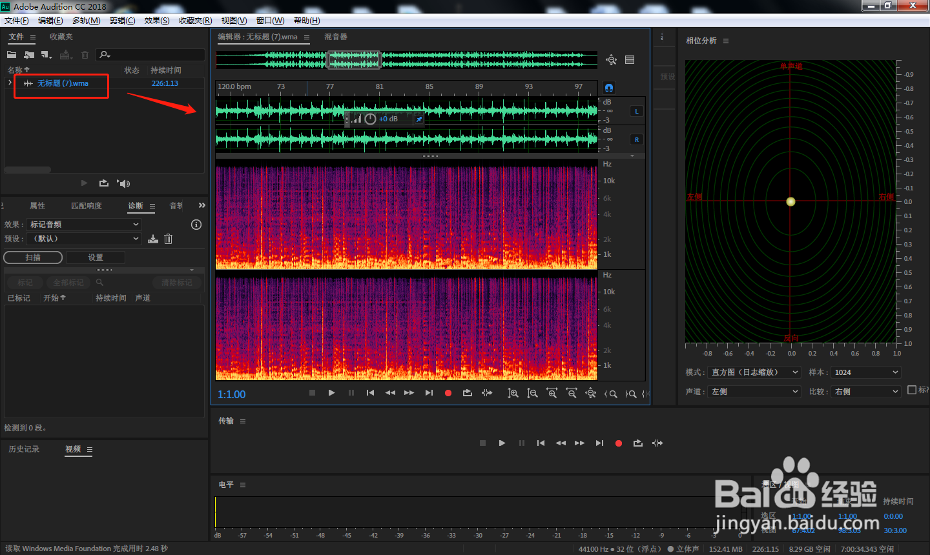This screenshot has width=930, height=555.
Task: Click skip selection icon in 传输 panel
Action: pyautogui.click(x=657, y=443)
